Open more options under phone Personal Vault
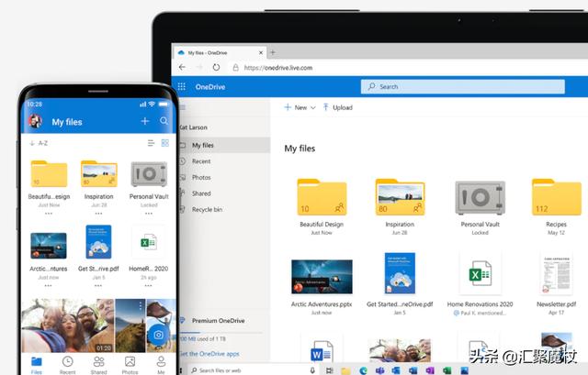 coord(149,214)
